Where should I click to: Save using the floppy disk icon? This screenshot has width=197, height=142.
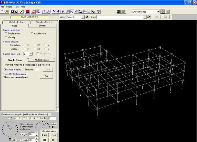(12, 12)
